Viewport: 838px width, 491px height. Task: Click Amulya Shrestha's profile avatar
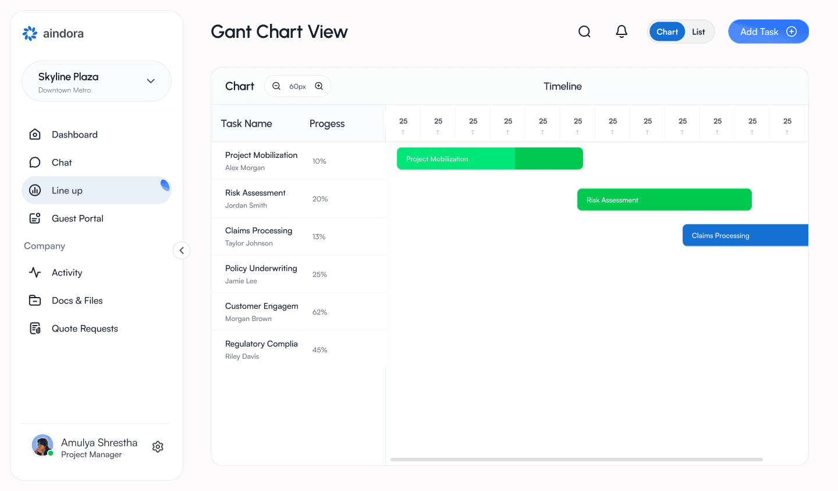(x=42, y=446)
